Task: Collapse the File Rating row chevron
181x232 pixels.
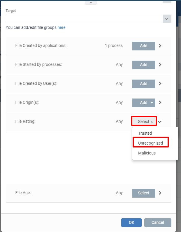Action: pos(159,122)
